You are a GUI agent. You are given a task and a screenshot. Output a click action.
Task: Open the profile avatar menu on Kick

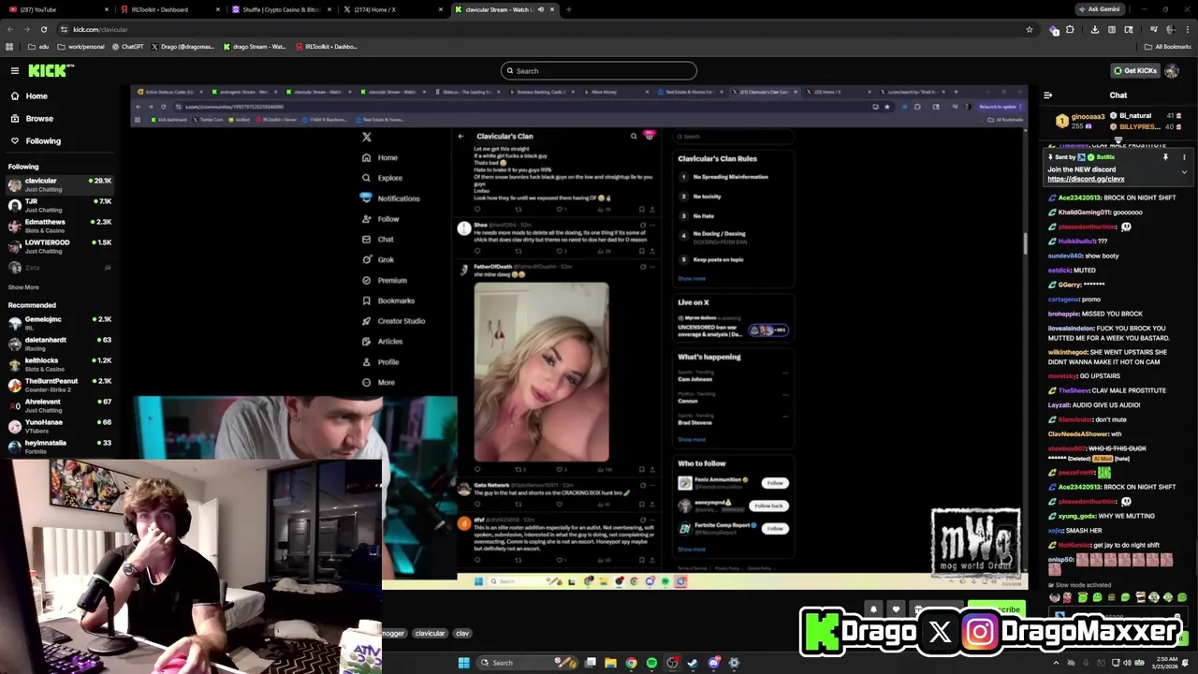[x=1172, y=70]
